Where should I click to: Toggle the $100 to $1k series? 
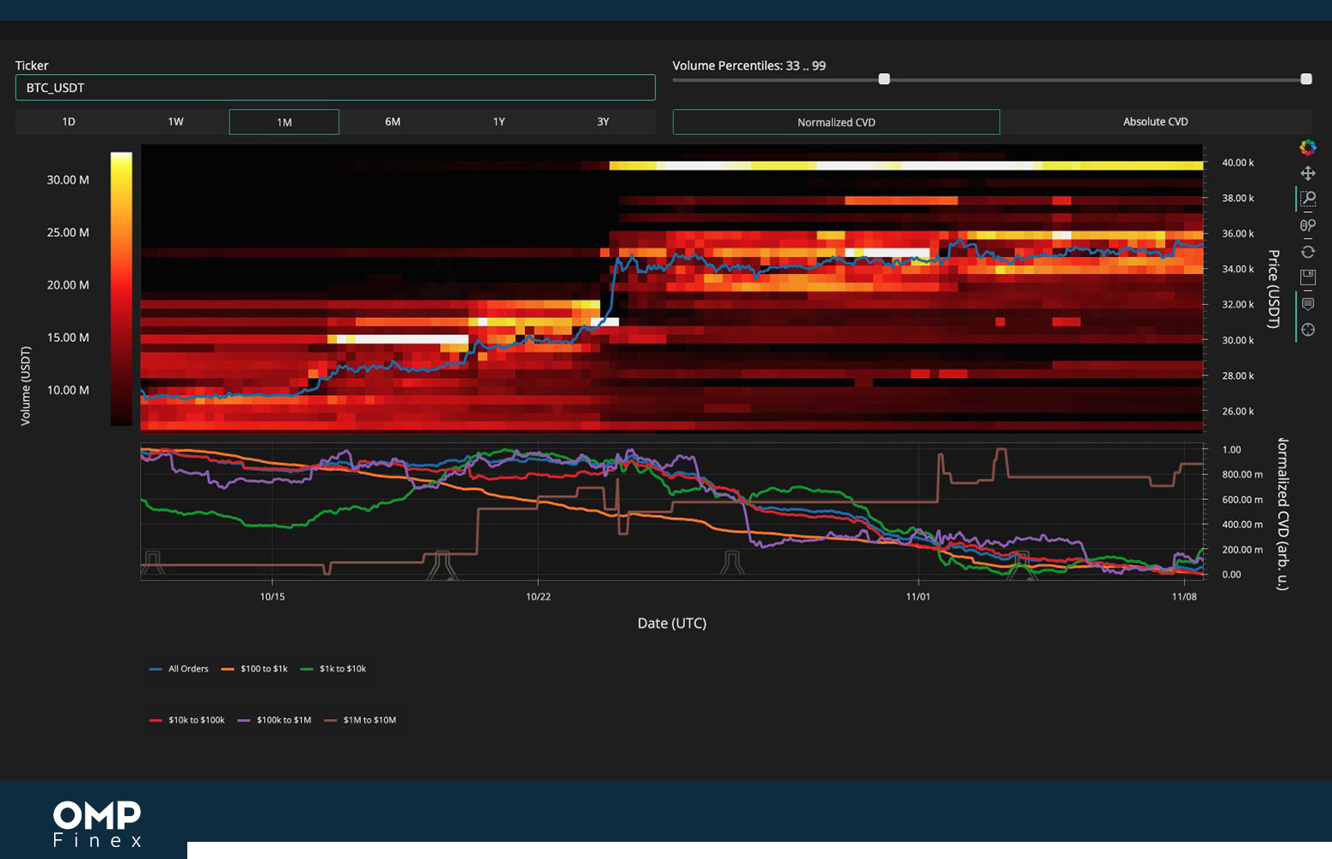click(254, 668)
